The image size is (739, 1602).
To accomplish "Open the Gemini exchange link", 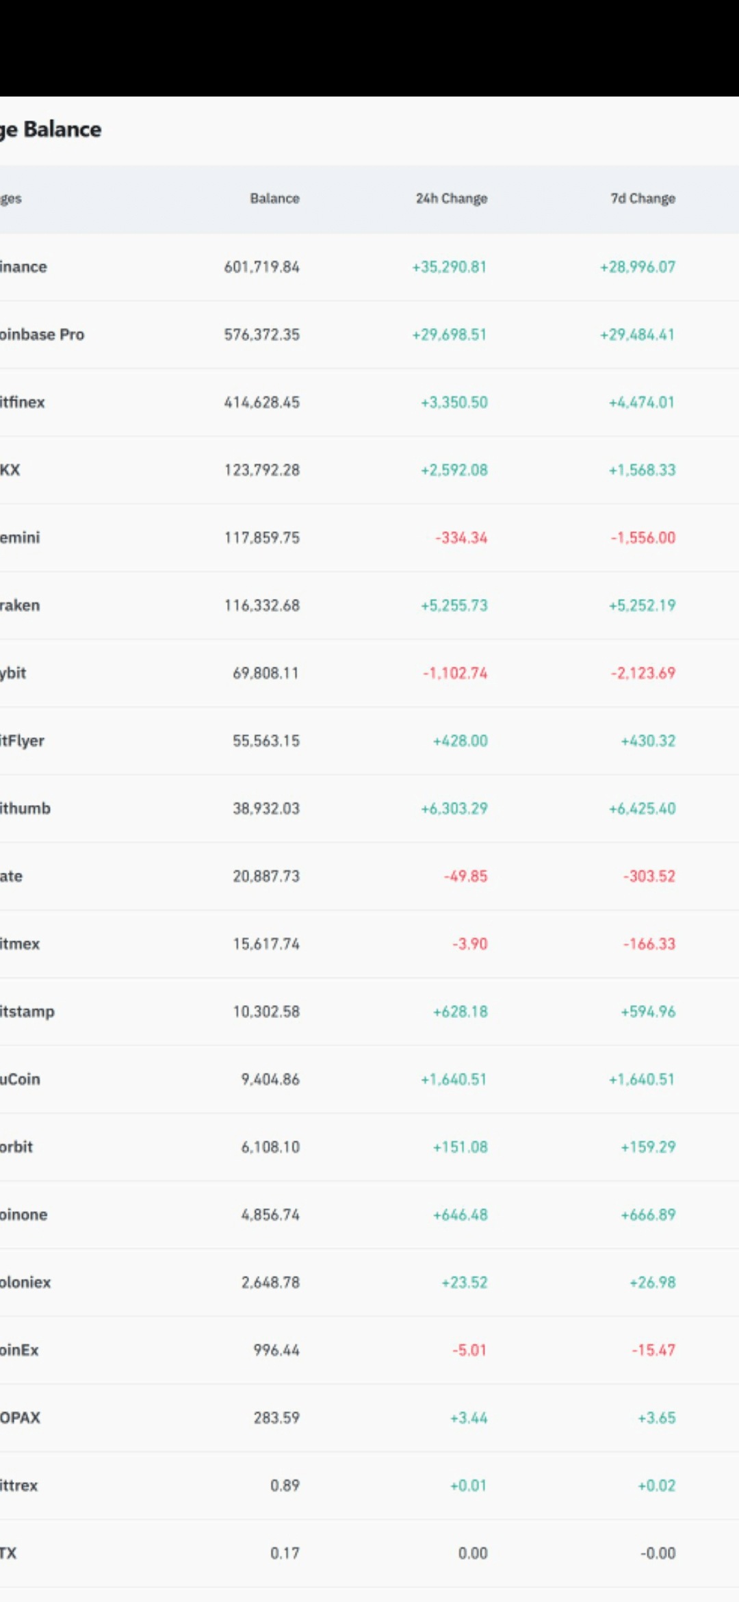I will coord(20,538).
